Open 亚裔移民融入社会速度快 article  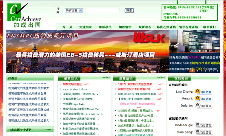(78, 99)
